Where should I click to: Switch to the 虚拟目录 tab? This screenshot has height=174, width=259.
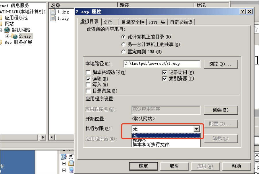[89, 21]
